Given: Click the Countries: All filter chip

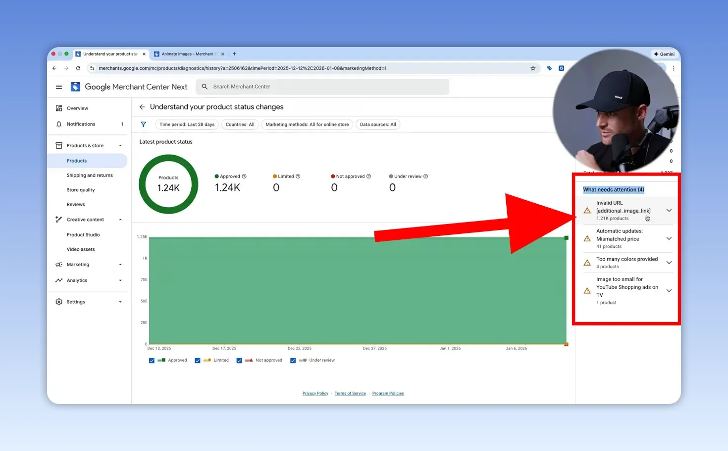Looking at the screenshot, I should (240, 124).
